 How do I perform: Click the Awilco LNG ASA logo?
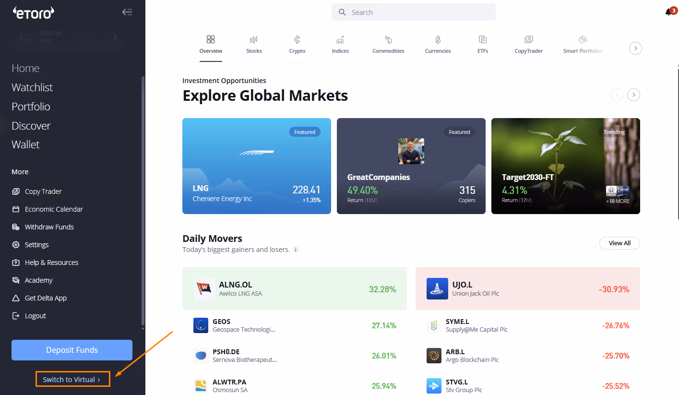[x=204, y=288]
